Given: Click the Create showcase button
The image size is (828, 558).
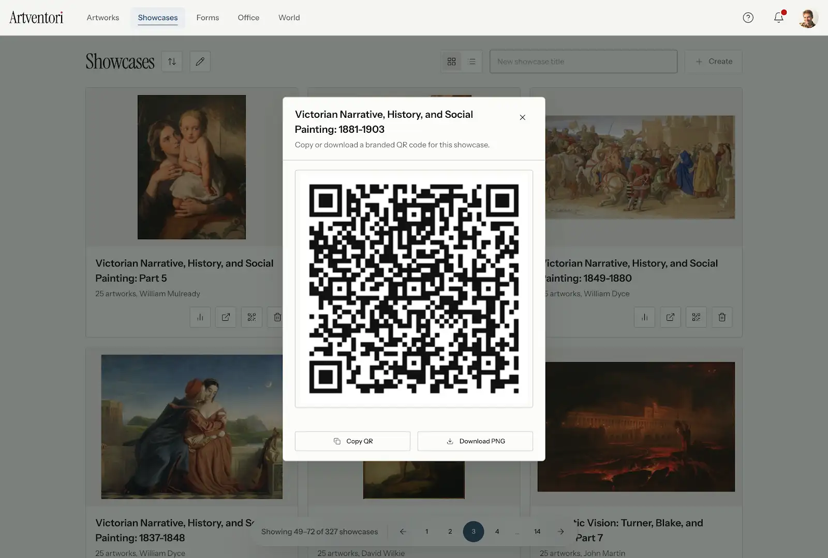Looking at the screenshot, I should 714,61.
